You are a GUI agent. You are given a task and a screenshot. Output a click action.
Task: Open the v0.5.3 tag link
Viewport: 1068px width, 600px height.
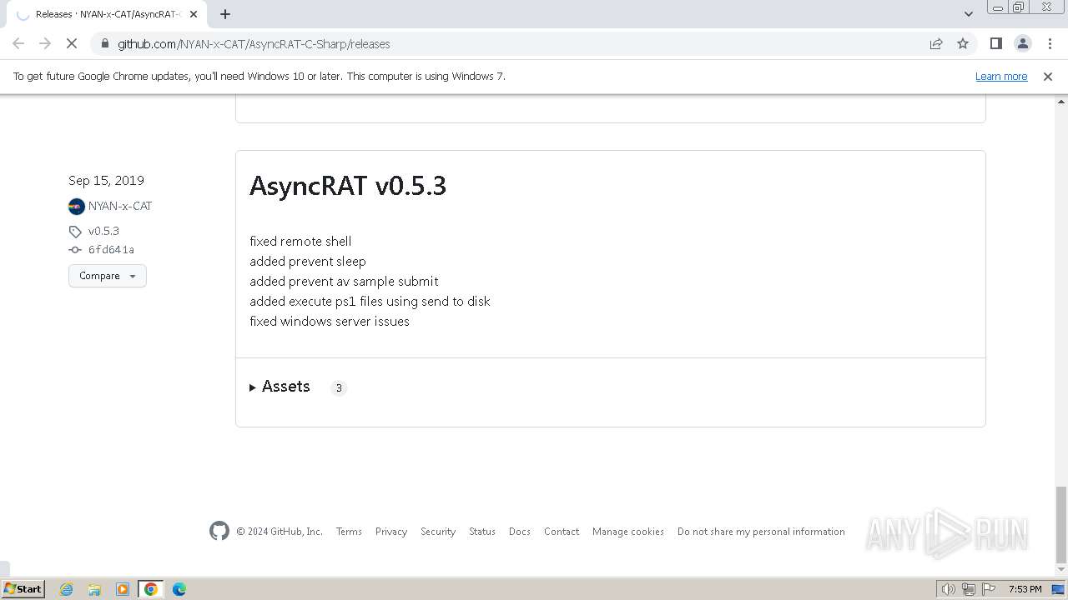coord(103,231)
